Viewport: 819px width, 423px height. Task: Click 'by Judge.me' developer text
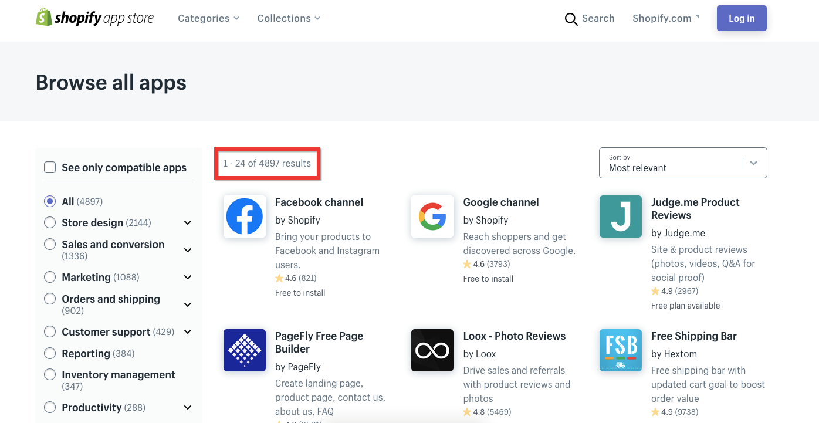coord(678,233)
